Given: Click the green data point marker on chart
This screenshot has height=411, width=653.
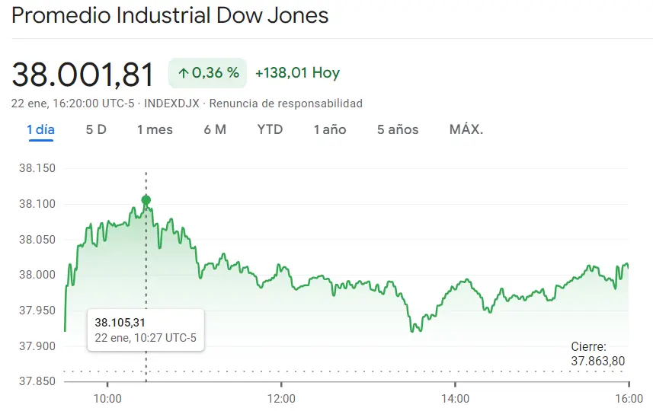Looking at the screenshot, I should point(146,200).
